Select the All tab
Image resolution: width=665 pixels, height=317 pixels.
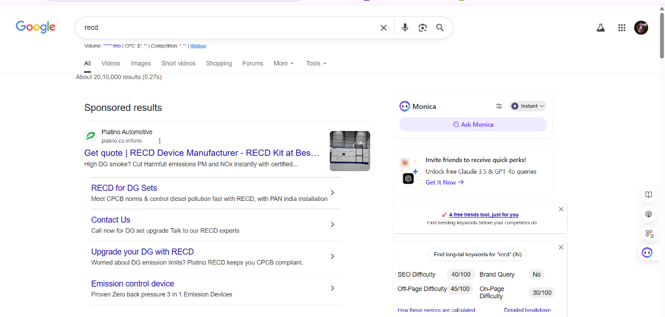click(x=88, y=64)
